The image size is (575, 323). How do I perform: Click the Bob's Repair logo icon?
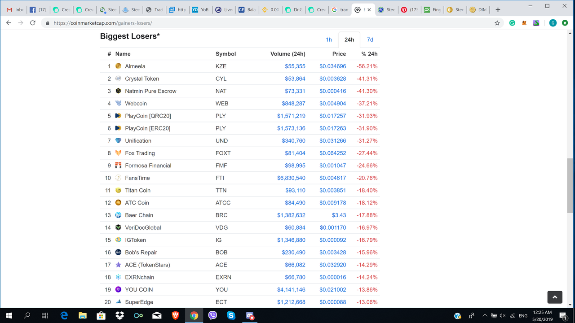click(118, 252)
